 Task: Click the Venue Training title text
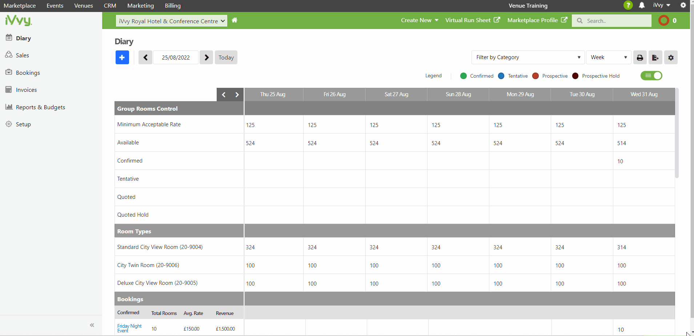pos(528,5)
